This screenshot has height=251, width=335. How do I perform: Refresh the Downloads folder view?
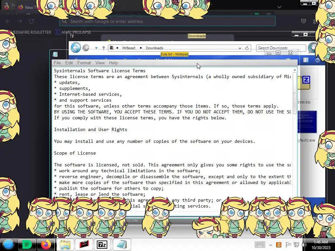pos(247,48)
